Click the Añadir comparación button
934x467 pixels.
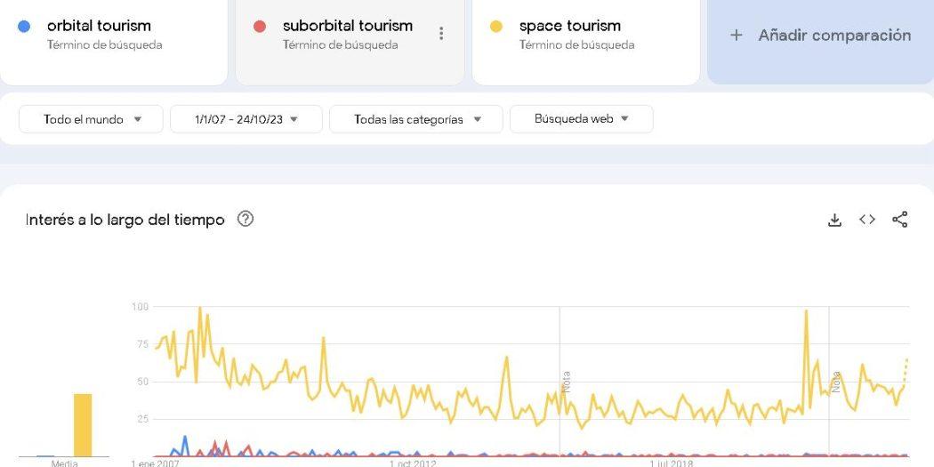(x=820, y=36)
